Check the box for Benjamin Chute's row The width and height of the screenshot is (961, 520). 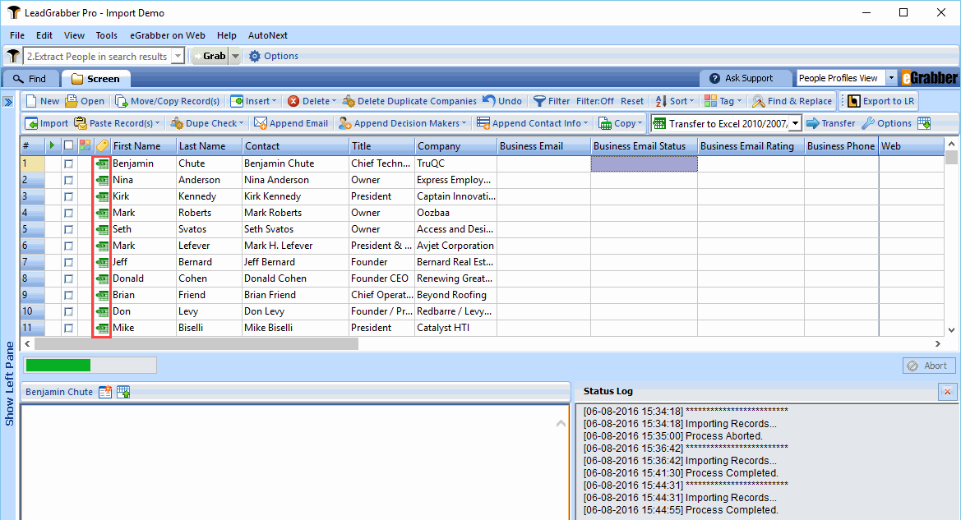click(69, 164)
